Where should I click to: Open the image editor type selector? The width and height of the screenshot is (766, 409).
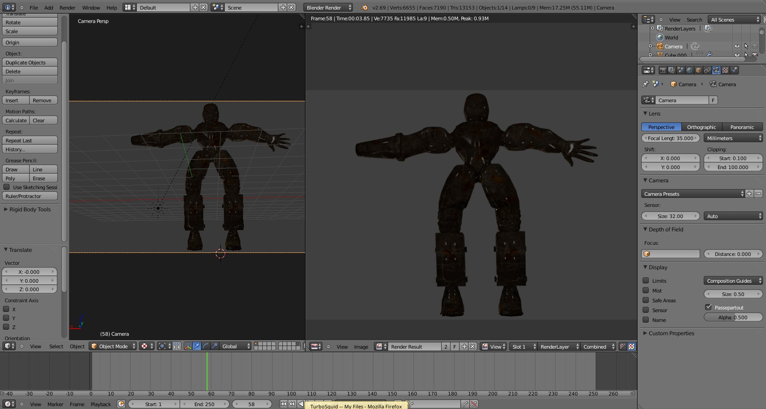tap(316, 346)
